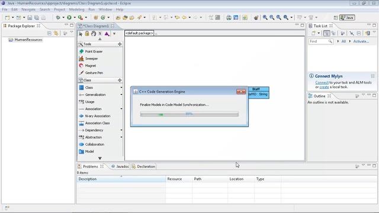The height and width of the screenshot is (213, 379).
Task: Switch to the Declaration tab
Action: 143,166
